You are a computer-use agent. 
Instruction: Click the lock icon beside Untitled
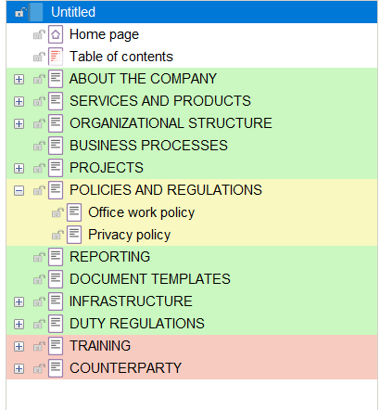20,12
